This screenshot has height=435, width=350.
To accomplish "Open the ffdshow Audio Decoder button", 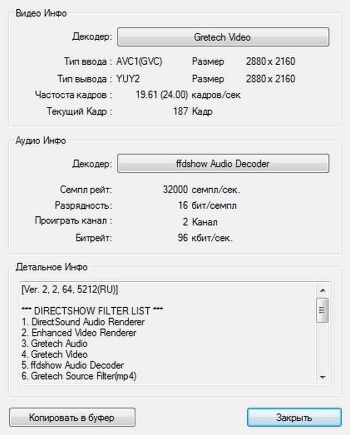I will [223, 164].
